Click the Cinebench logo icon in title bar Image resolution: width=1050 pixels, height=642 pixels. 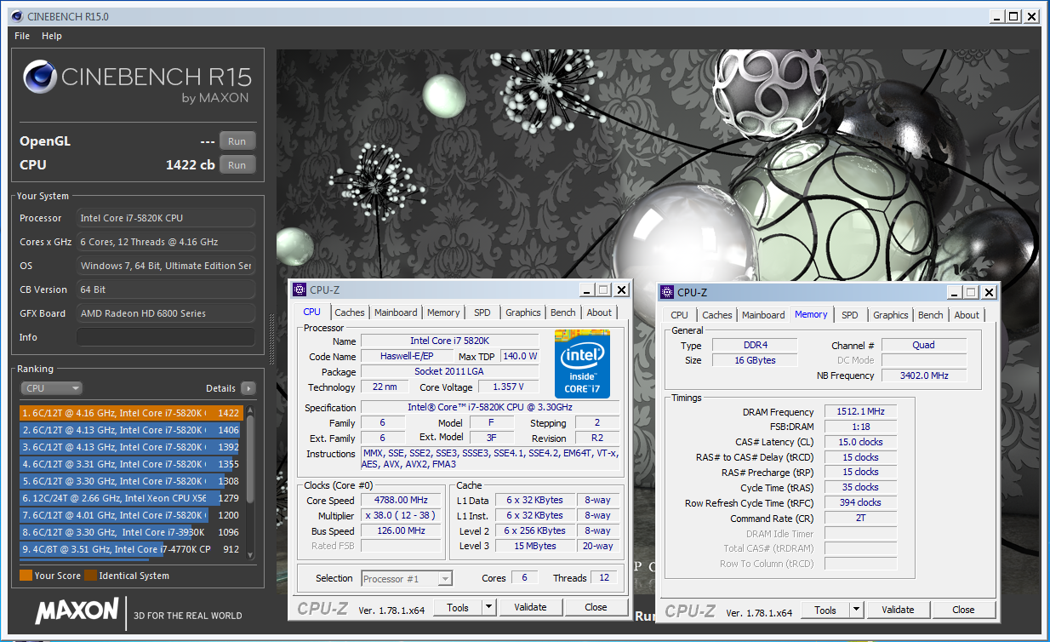click(x=16, y=16)
